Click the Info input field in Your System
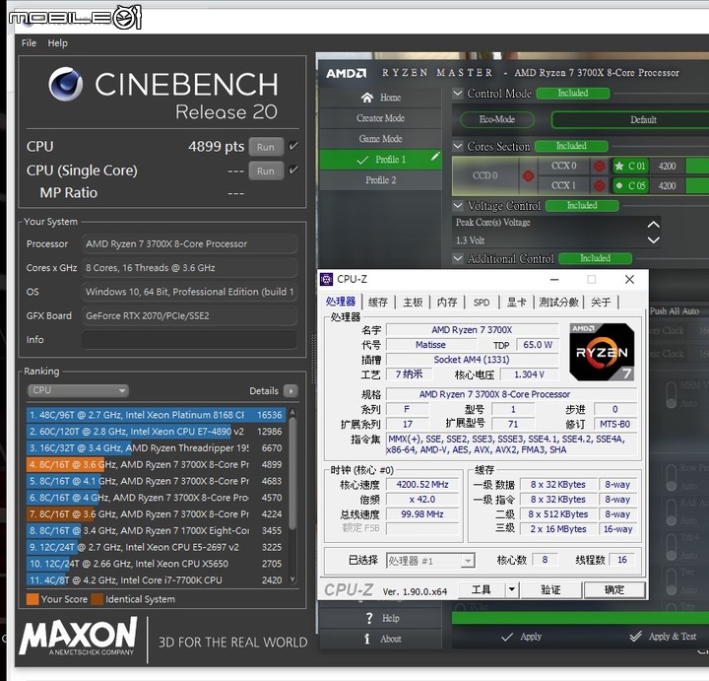This screenshot has height=681, width=709. 189,340
